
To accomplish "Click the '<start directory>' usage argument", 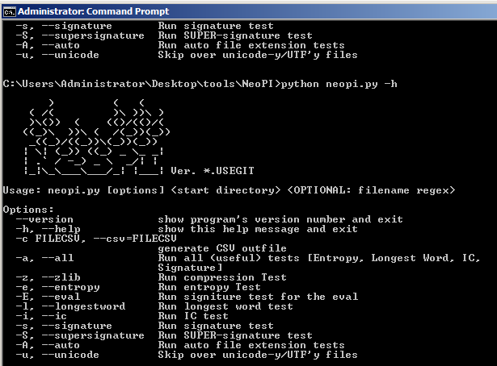I will click(225, 190).
